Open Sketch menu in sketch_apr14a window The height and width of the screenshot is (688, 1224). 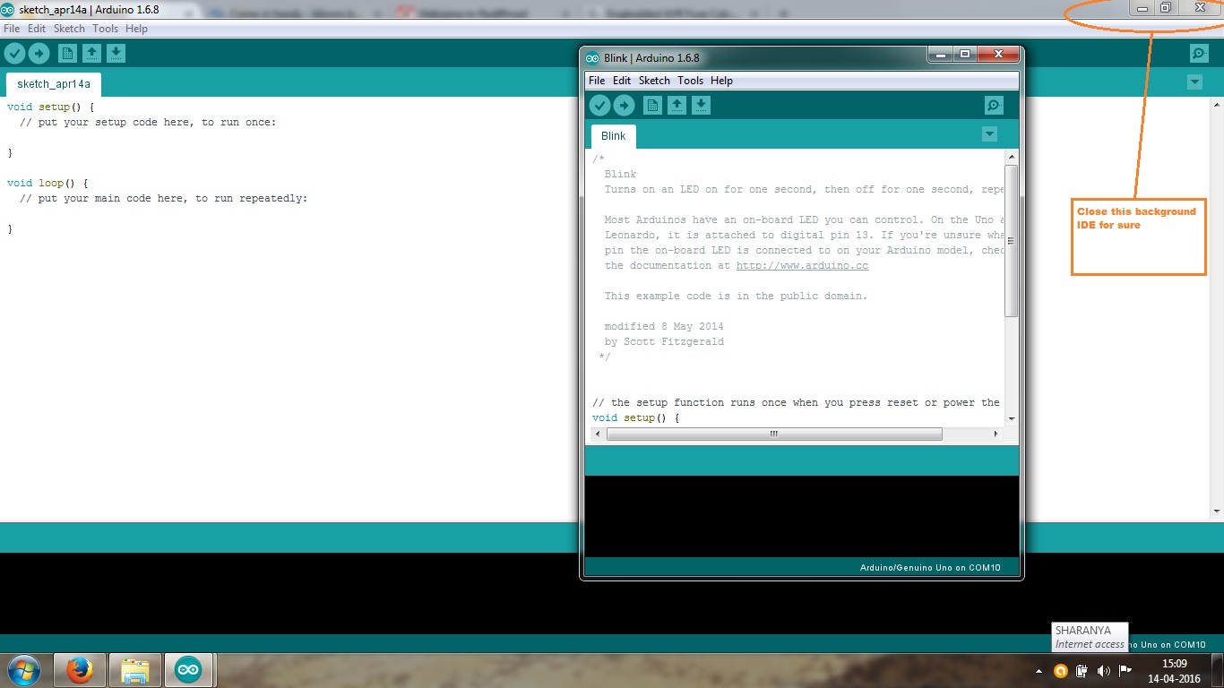[69, 29]
